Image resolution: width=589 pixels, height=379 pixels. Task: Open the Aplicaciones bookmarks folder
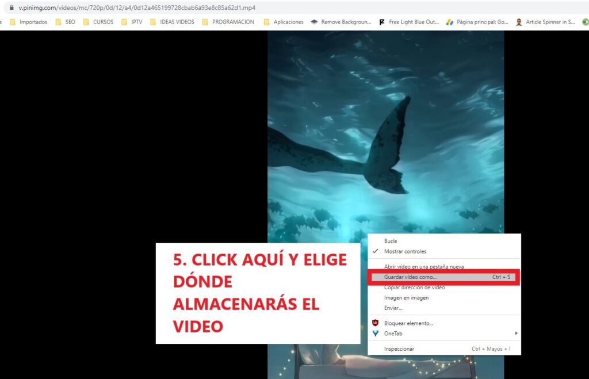coord(283,22)
